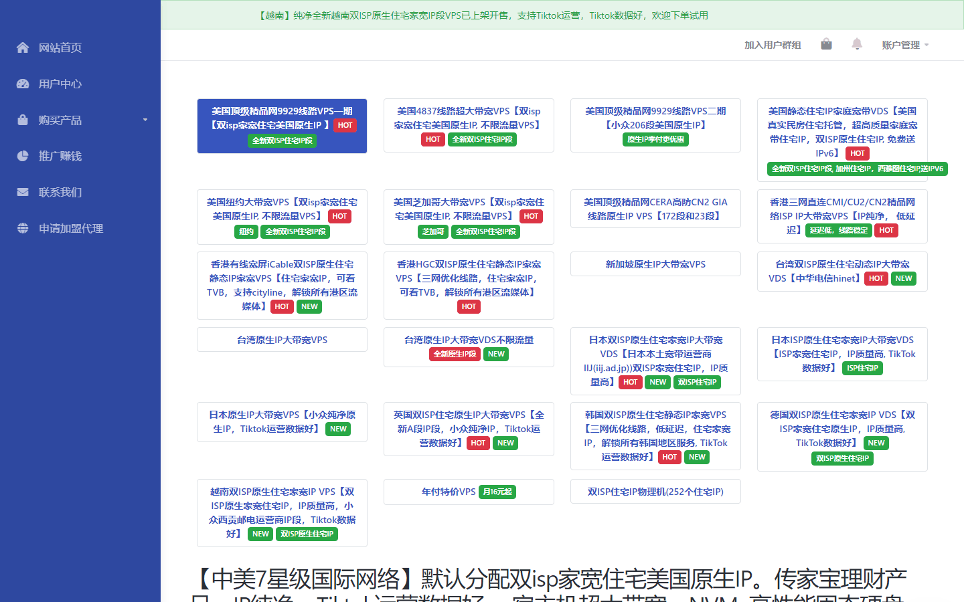964x602 pixels.
Task: Click the dashboard icon beside 用户中心
Action: tap(23, 84)
